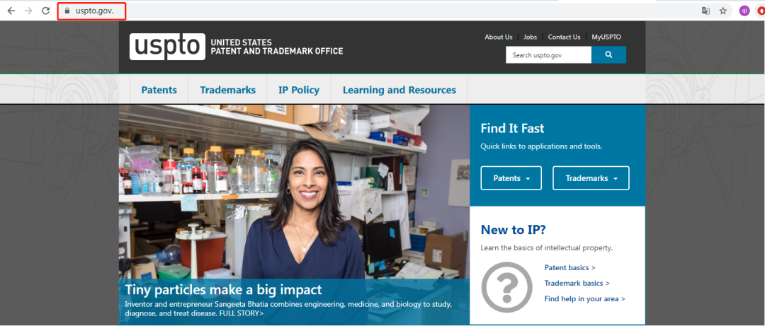Click inside the Search uspto.gov field
765x326 pixels.
click(548, 55)
